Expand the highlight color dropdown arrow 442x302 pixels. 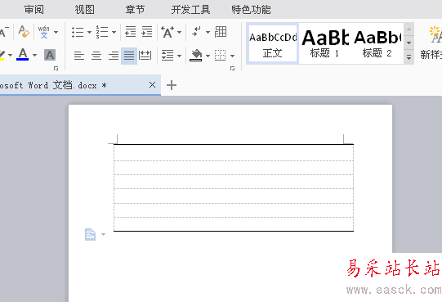pyautogui.click(x=10, y=55)
